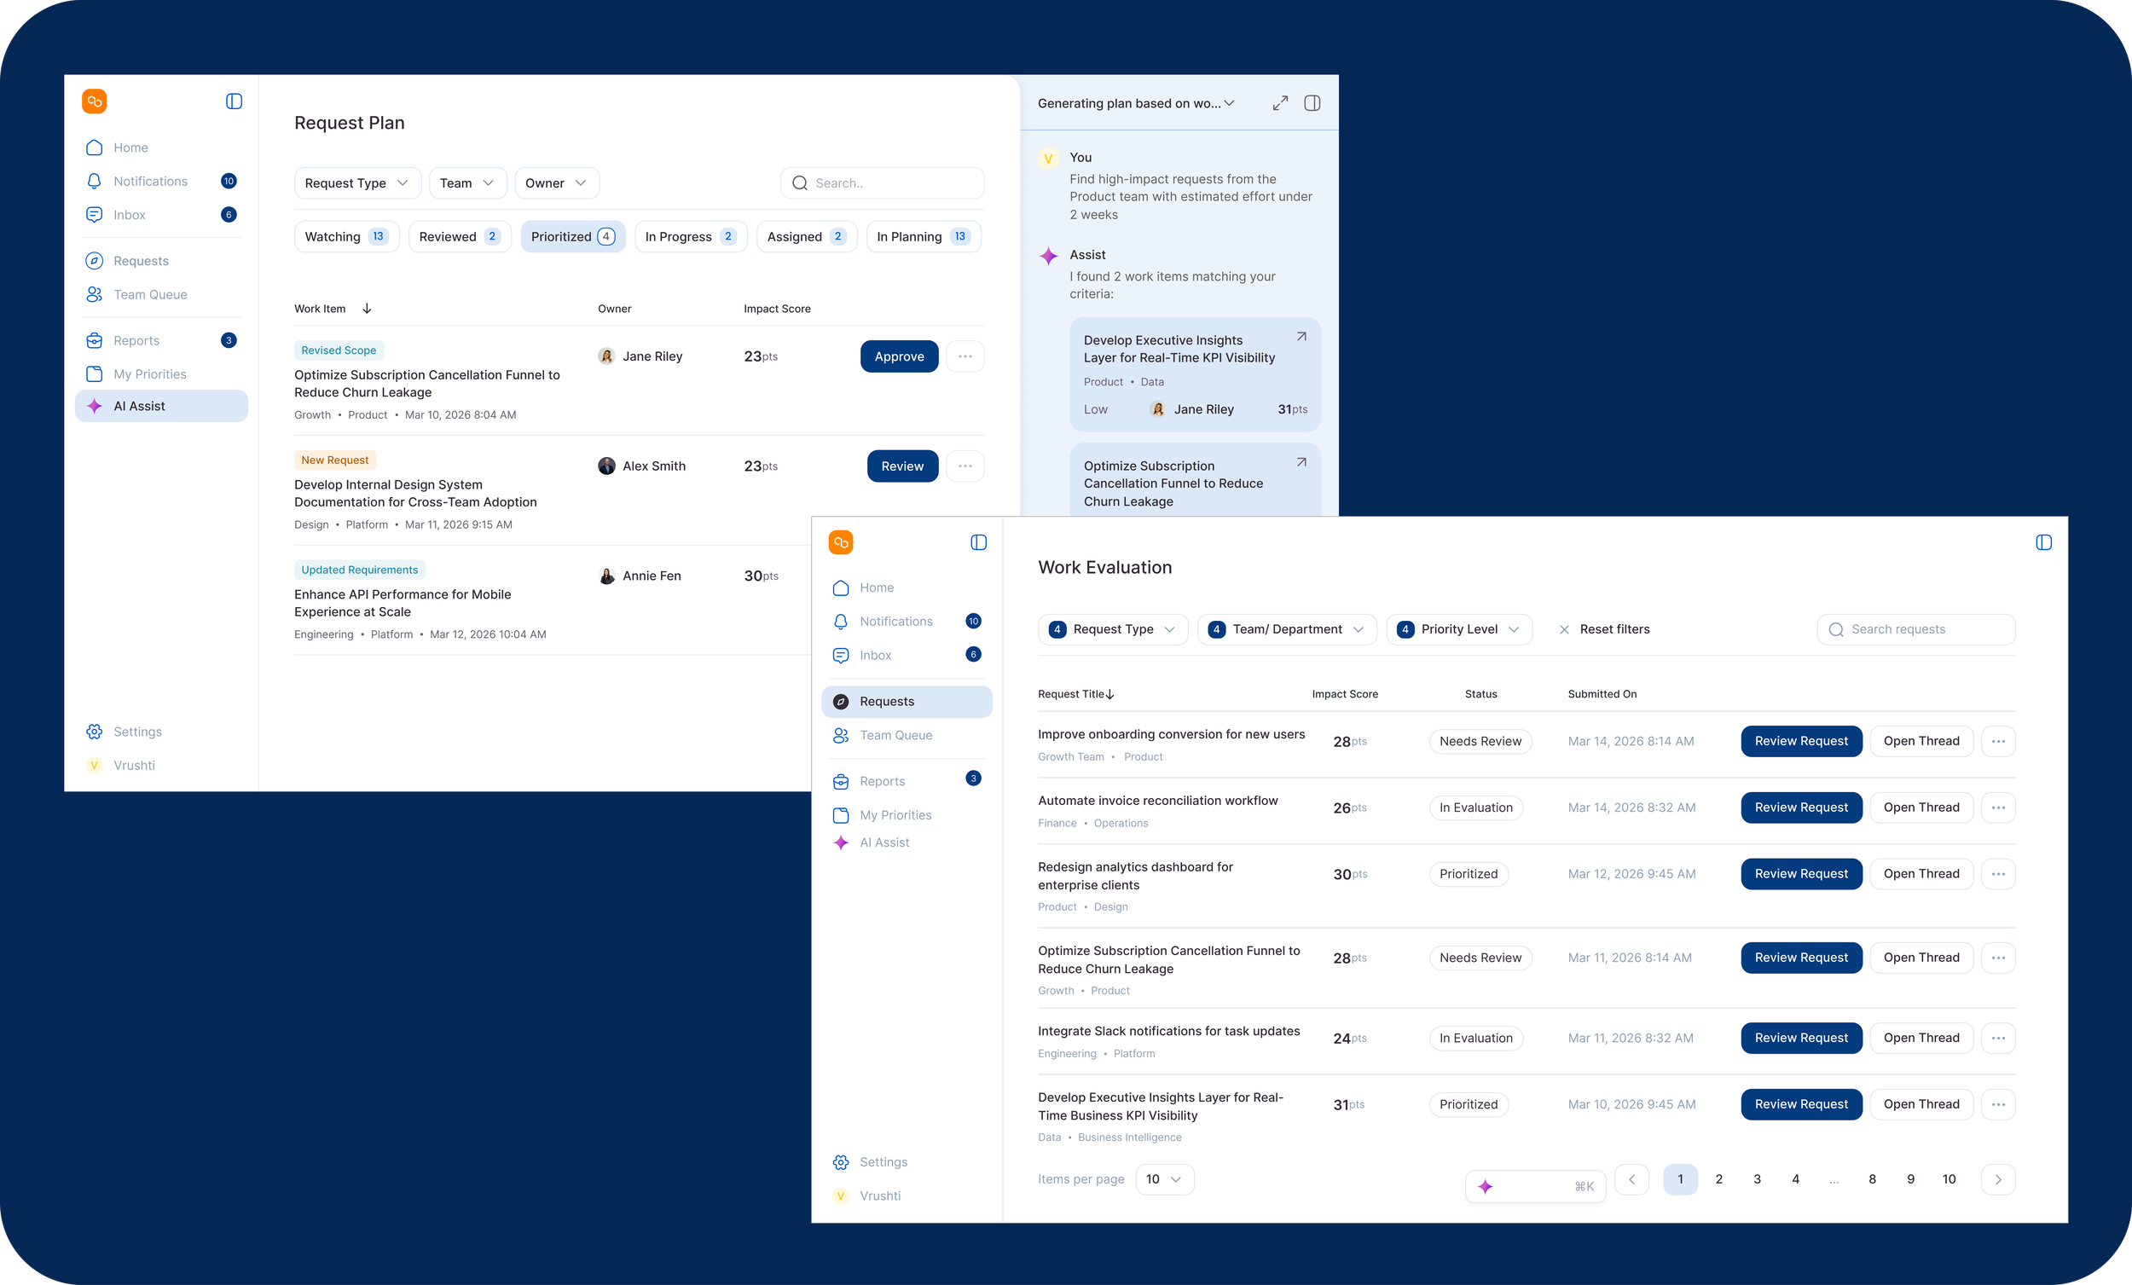Go to page 3 in pagination
The width and height of the screenshot is (2132, 1285).
click(1758, 1179)
